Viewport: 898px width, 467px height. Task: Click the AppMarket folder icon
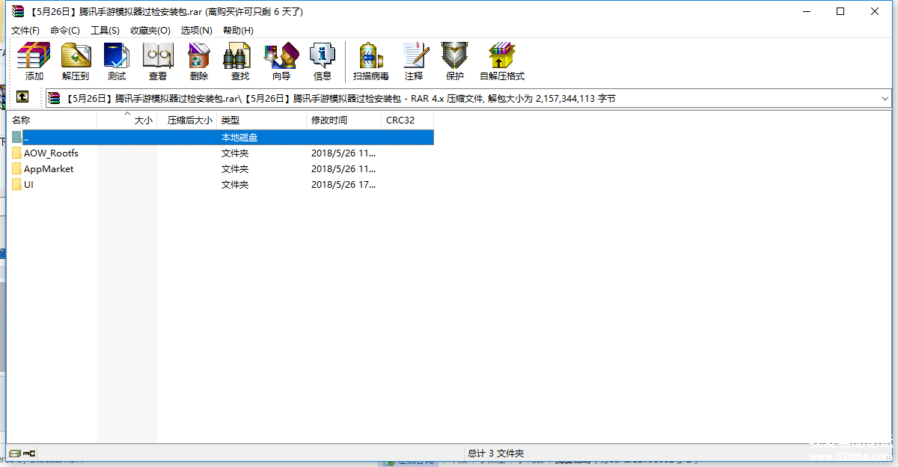pos(16,169)
